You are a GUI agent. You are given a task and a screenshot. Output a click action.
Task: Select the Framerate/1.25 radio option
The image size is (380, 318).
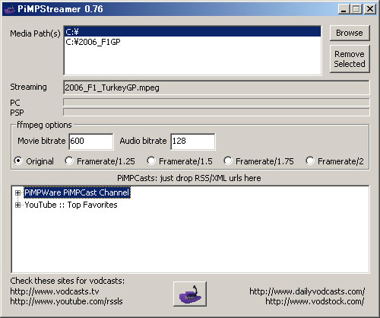68,161
